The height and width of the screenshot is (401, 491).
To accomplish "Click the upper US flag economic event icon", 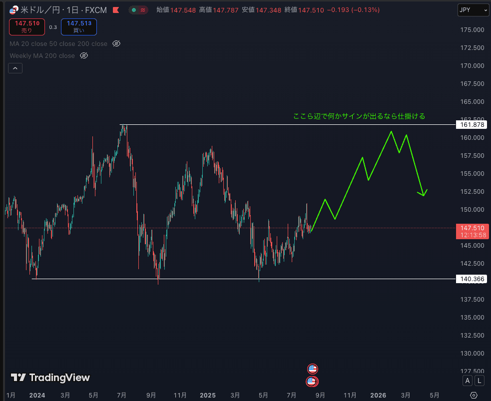I will pyautogui.click(x=313, y=369).
